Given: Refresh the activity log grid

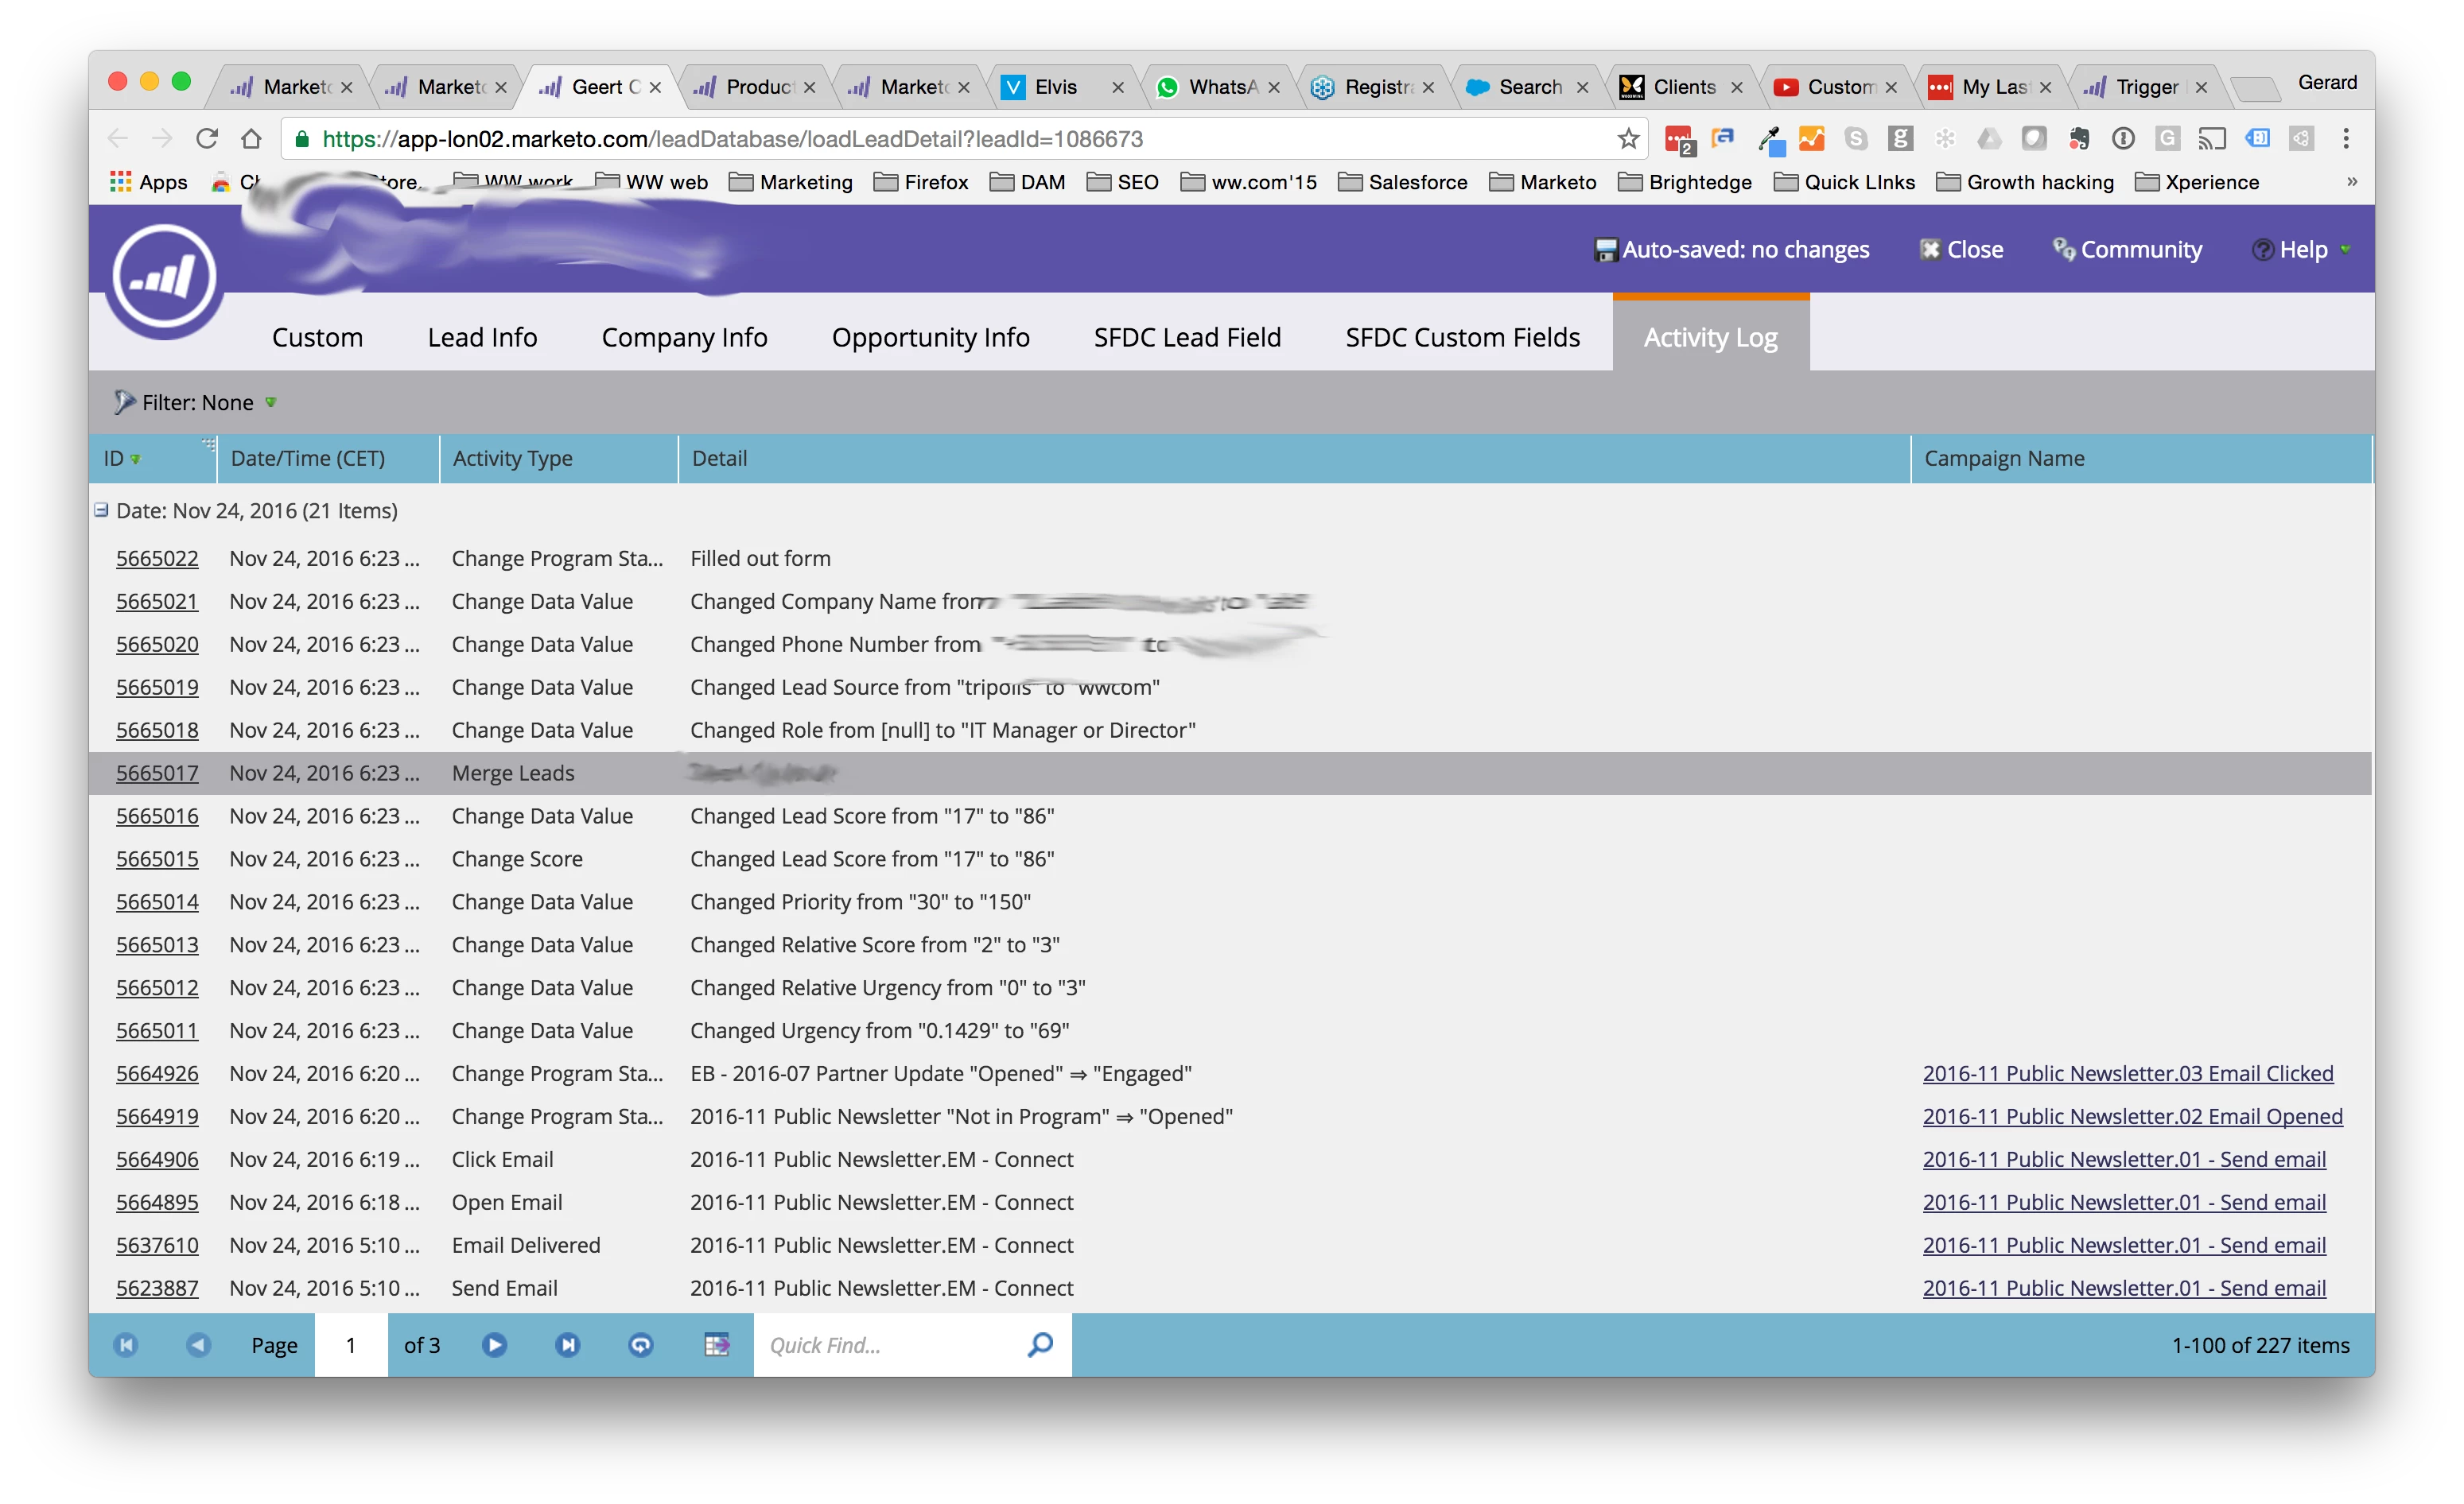Looking at the screenshot, I should pyautogui.click(x=641, y=1344).
